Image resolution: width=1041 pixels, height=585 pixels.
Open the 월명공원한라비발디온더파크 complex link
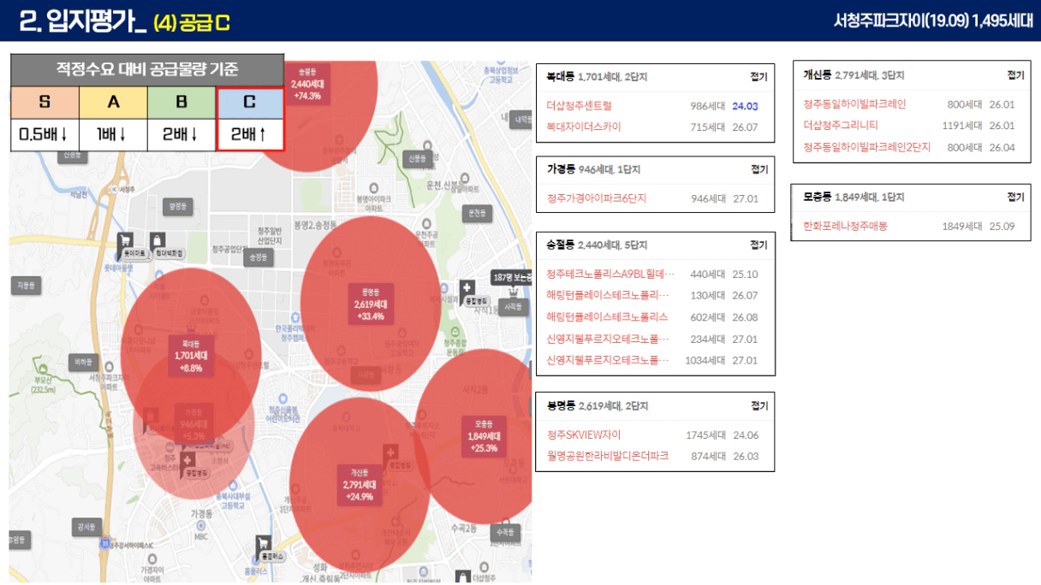608,456
